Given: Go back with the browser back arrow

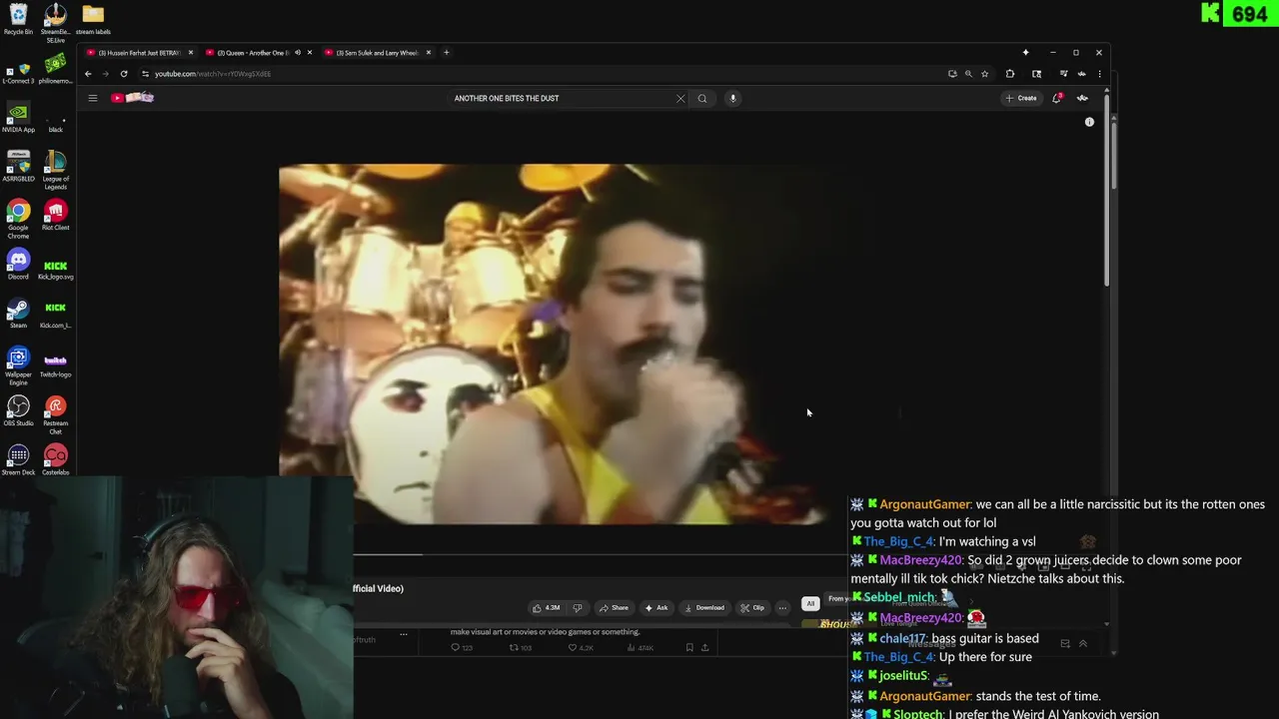Looking at the screenshot, I should [x=88, y=74].
